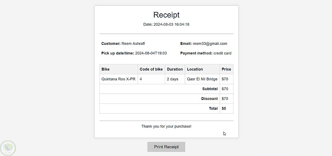Click the credit card payment method text
The height and width of the screenshot is (156, 332).
pos(222,53)
